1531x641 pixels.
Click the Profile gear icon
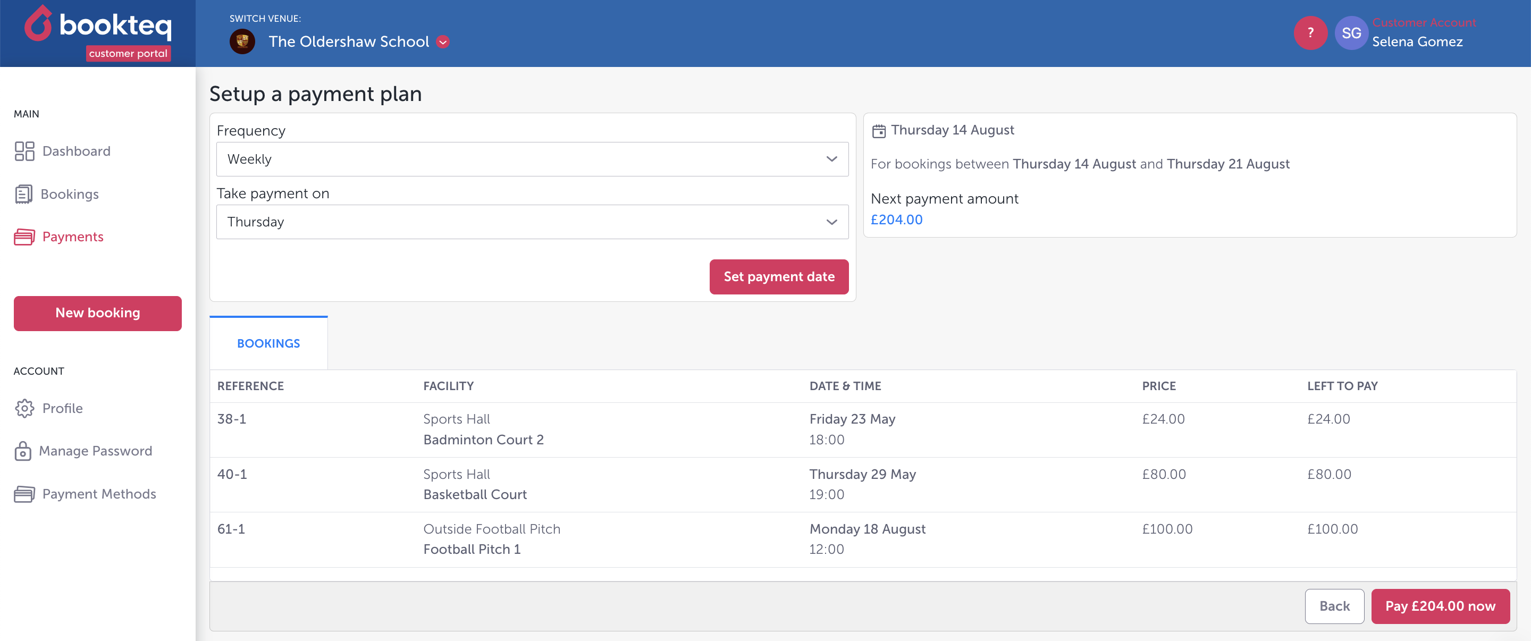(x=24, y=409)
